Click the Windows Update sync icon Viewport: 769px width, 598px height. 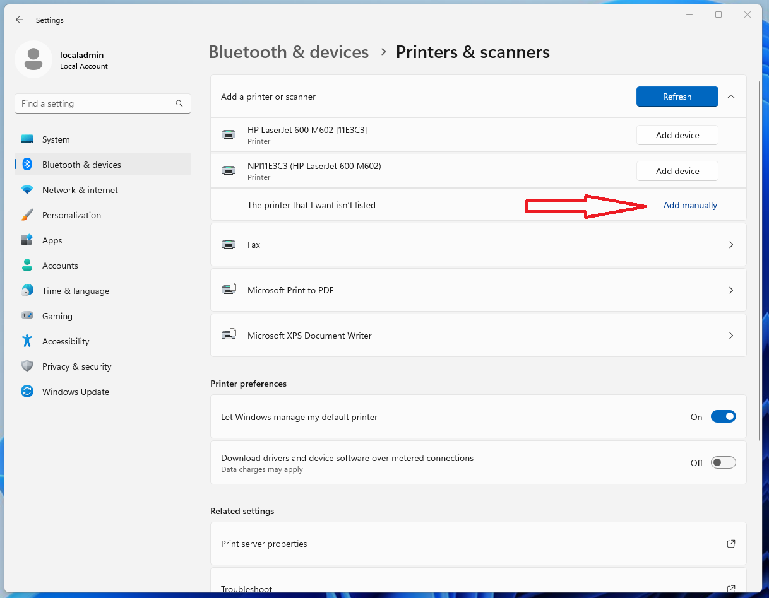pos(27,392)
